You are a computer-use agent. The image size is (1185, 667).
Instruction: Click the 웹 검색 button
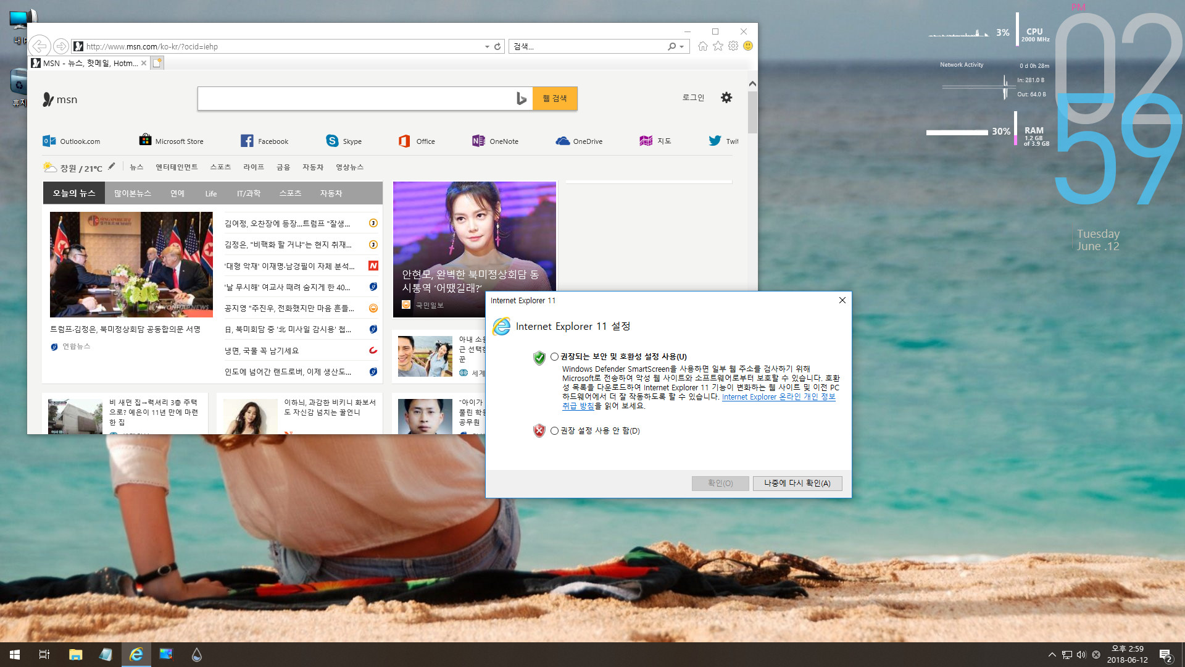[555, 98]
